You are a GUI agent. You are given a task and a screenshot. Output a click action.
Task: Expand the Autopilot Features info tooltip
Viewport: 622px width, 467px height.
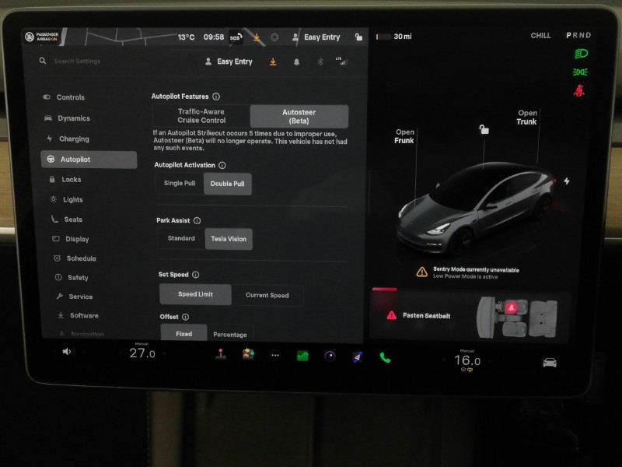(x=215, y=96)
